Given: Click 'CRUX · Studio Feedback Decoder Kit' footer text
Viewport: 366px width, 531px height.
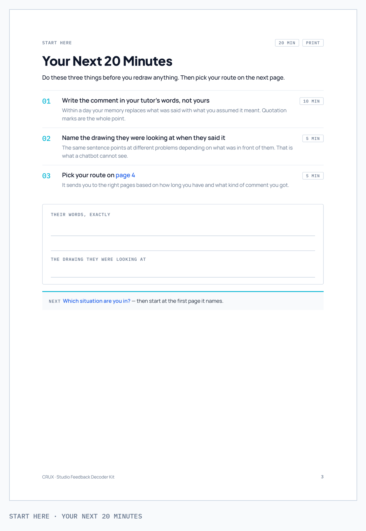Looking at the screenshot, I should click(78, 477).
